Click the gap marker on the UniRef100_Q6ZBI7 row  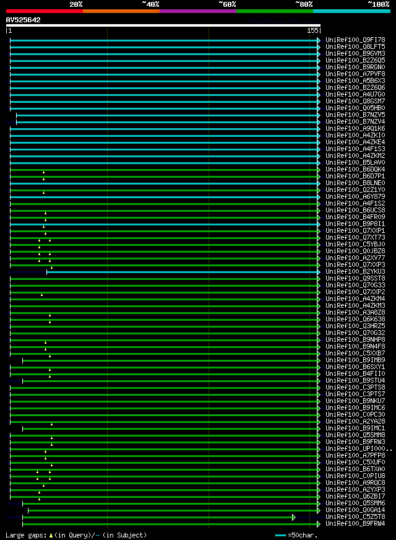click(39, 499)
